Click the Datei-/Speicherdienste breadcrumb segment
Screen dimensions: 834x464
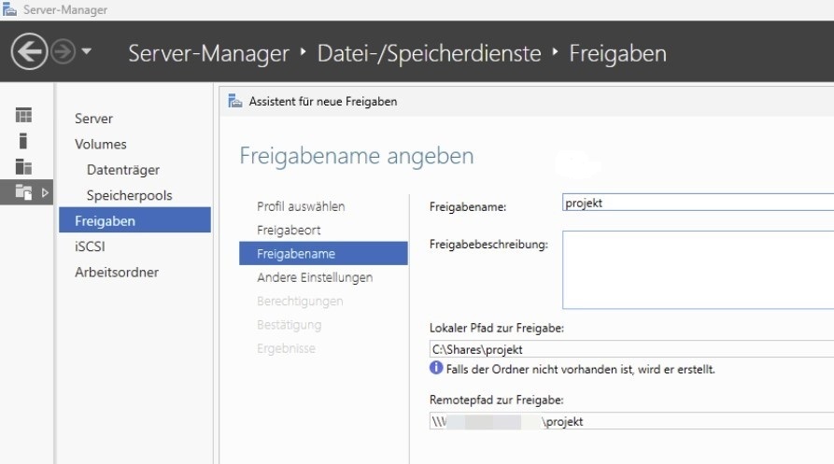(430, 53)
